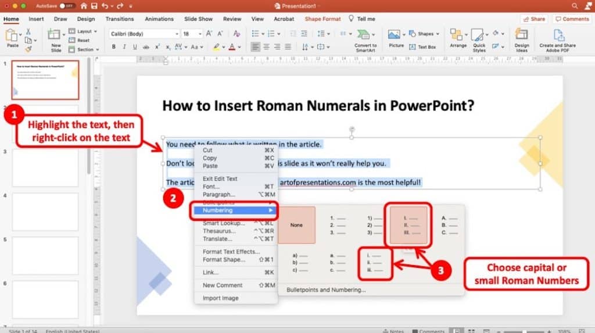The image size is (595, 333).
Task: Click Clear Formatting icon
Action: [x=236, y=34]
